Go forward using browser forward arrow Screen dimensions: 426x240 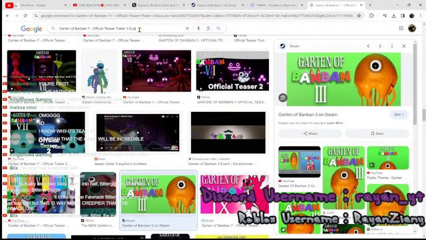pyautogui.click(x=16, y=16)
